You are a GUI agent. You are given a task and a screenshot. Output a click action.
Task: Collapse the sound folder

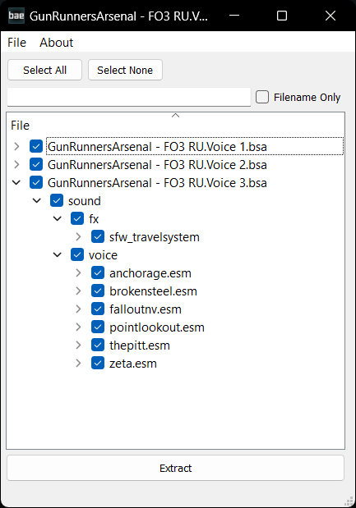click(37, 201)
